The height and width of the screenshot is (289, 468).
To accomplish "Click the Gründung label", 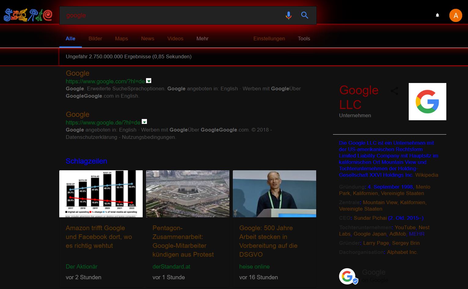I will pyautogui.click(x=352, y=187).
